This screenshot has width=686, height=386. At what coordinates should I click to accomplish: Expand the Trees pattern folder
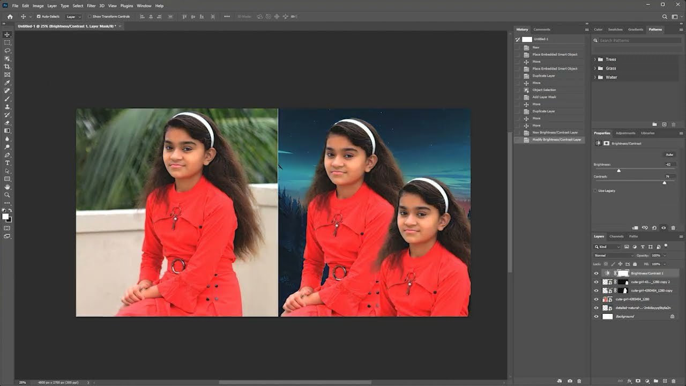[595, 60]
